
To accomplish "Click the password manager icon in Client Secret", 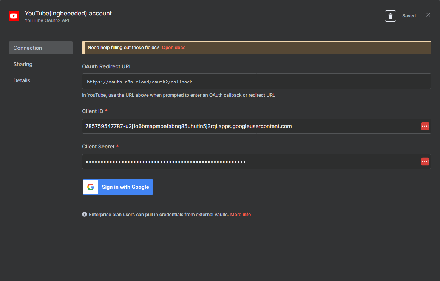I will click(x=425, y=162).
